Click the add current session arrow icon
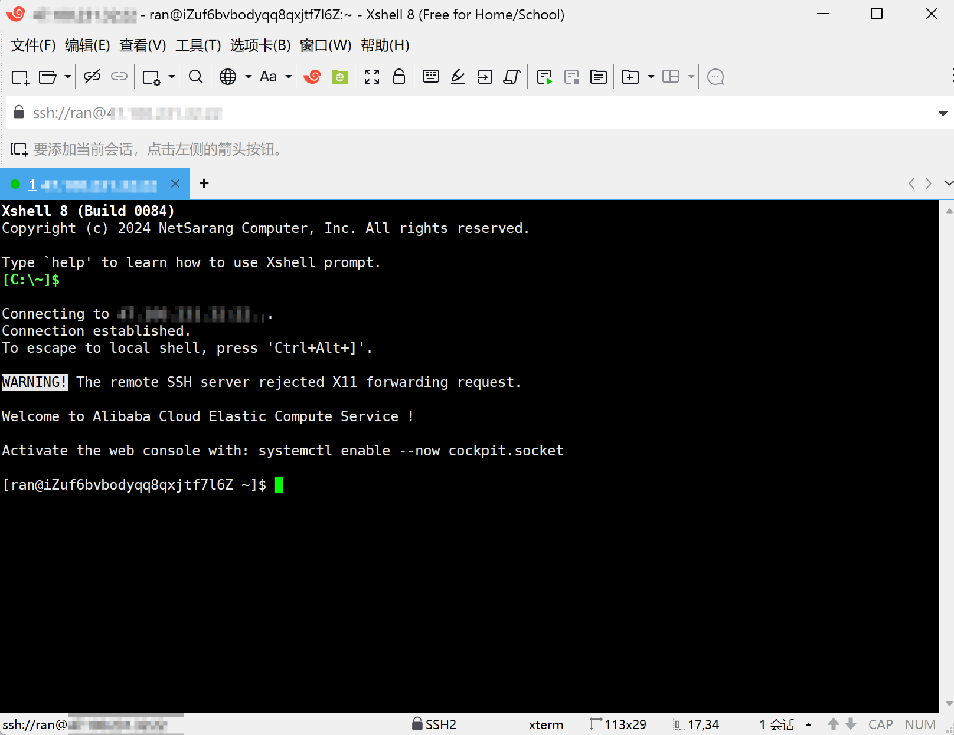Viewport: 954px width, 735px height. tap(19, 149)
